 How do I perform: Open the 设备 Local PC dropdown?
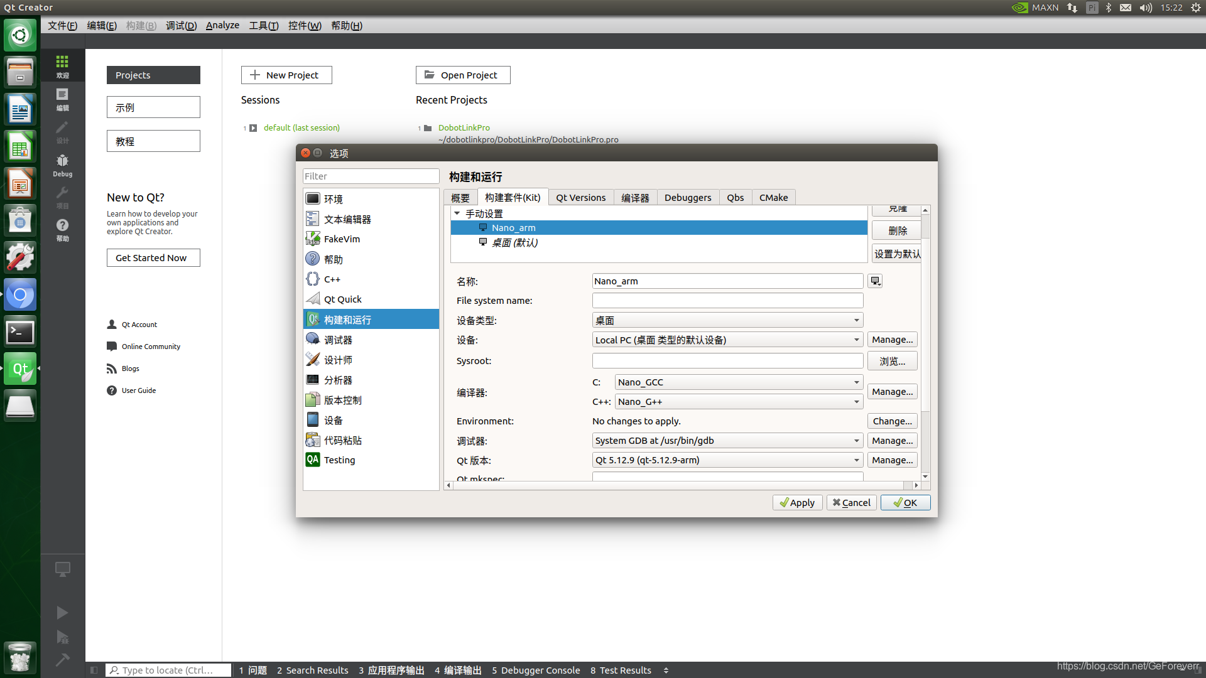[x=727, y=340]
